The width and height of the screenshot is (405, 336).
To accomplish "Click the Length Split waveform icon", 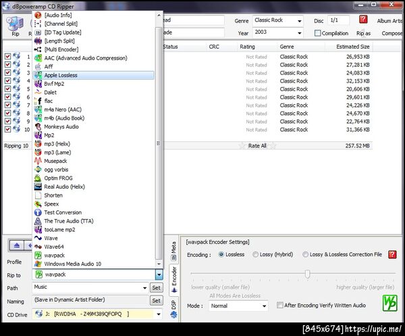I will click(38, 41).
